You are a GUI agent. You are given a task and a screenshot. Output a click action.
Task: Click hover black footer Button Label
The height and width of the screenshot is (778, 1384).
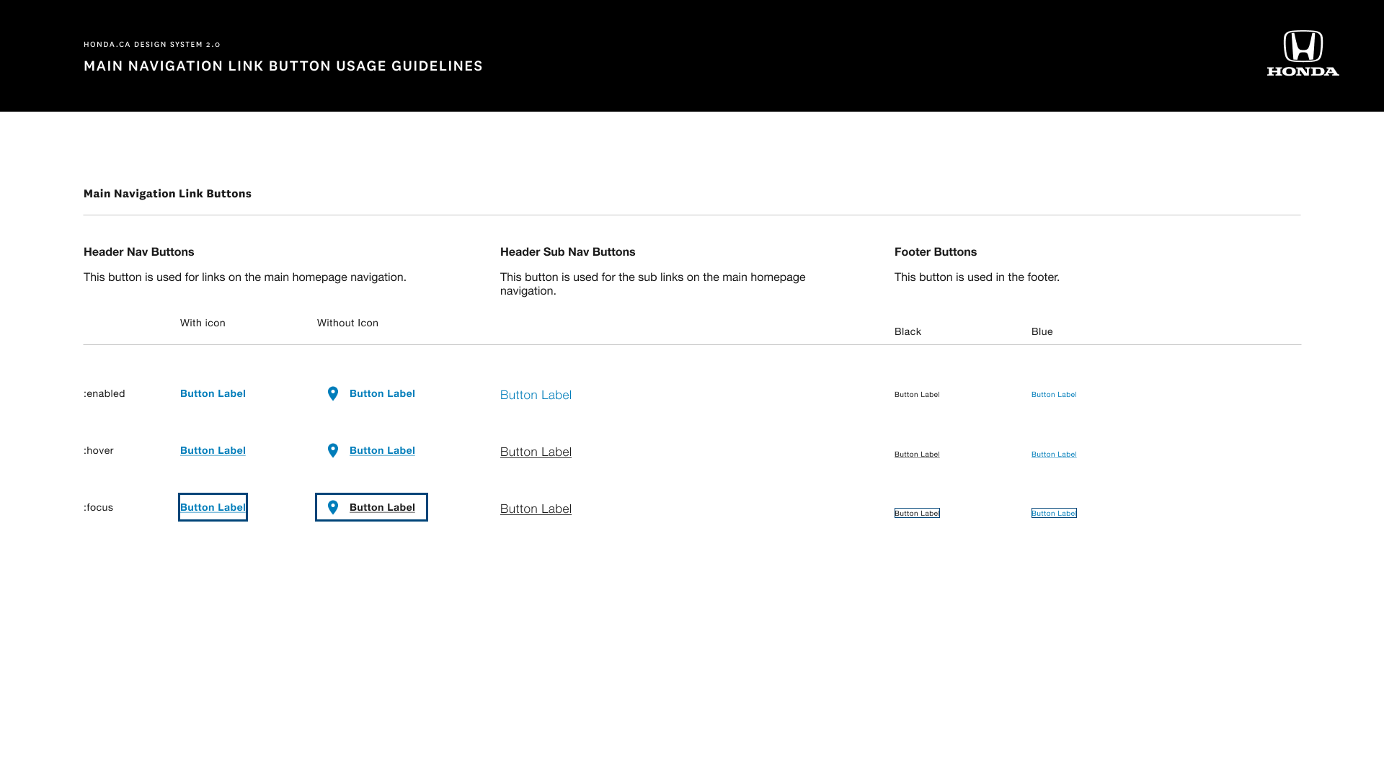(x=917, y=455)
